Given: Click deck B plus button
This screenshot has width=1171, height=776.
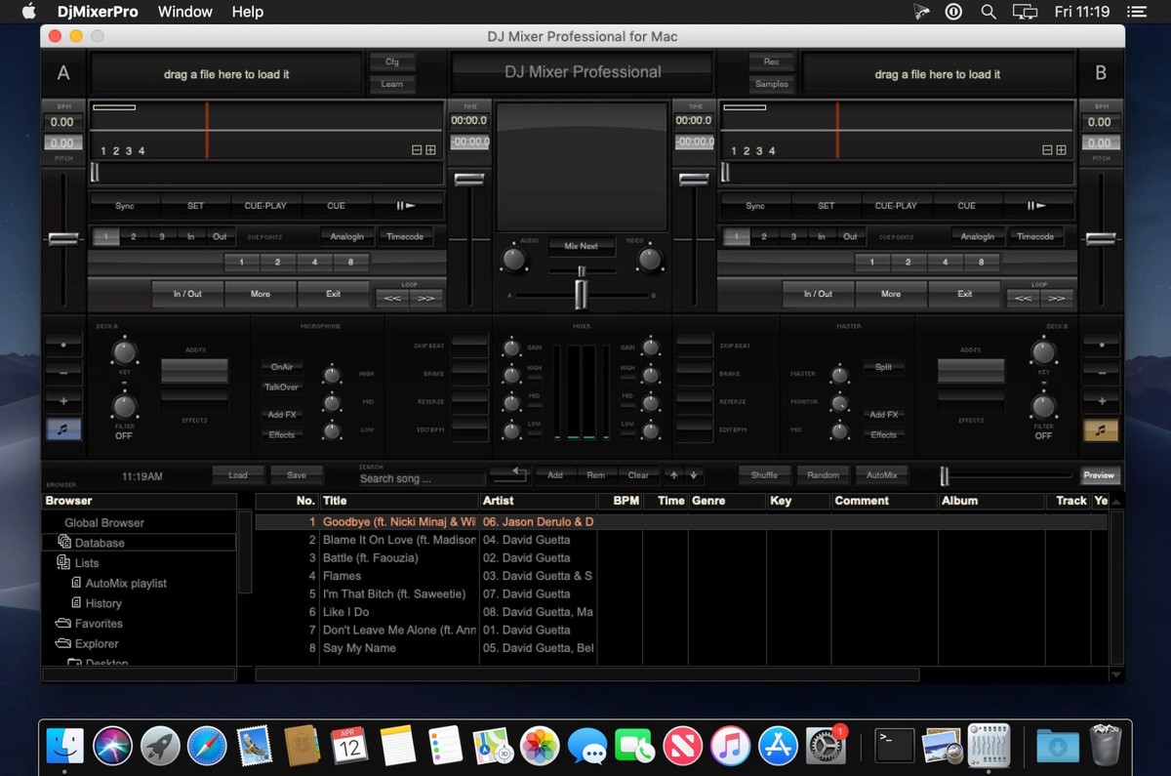Looking at the screenshot, I should [x=1101, y=401].
